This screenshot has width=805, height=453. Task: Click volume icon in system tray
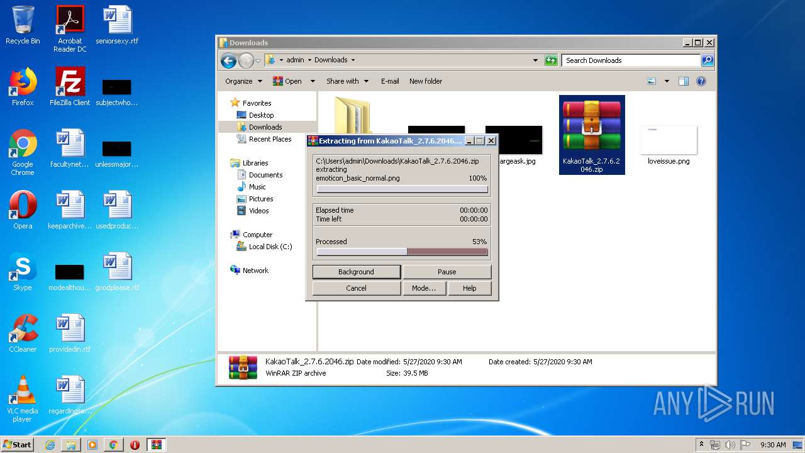pos(731,445)
